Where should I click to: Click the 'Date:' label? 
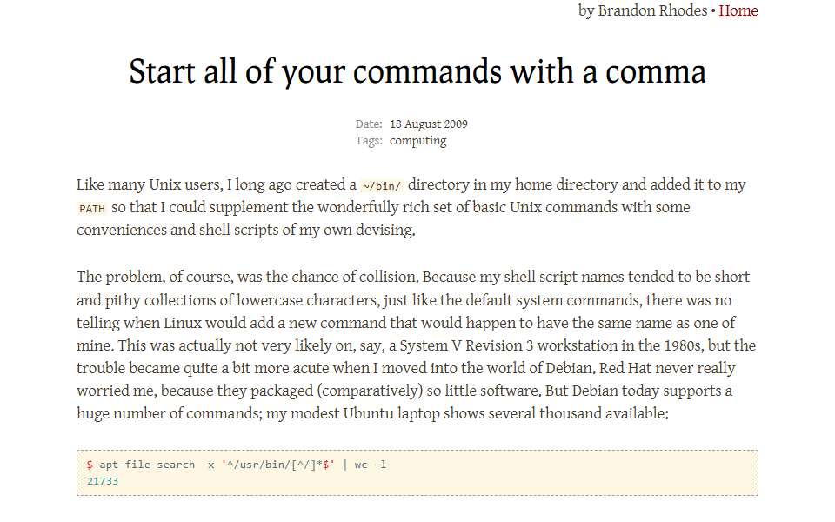369,124
